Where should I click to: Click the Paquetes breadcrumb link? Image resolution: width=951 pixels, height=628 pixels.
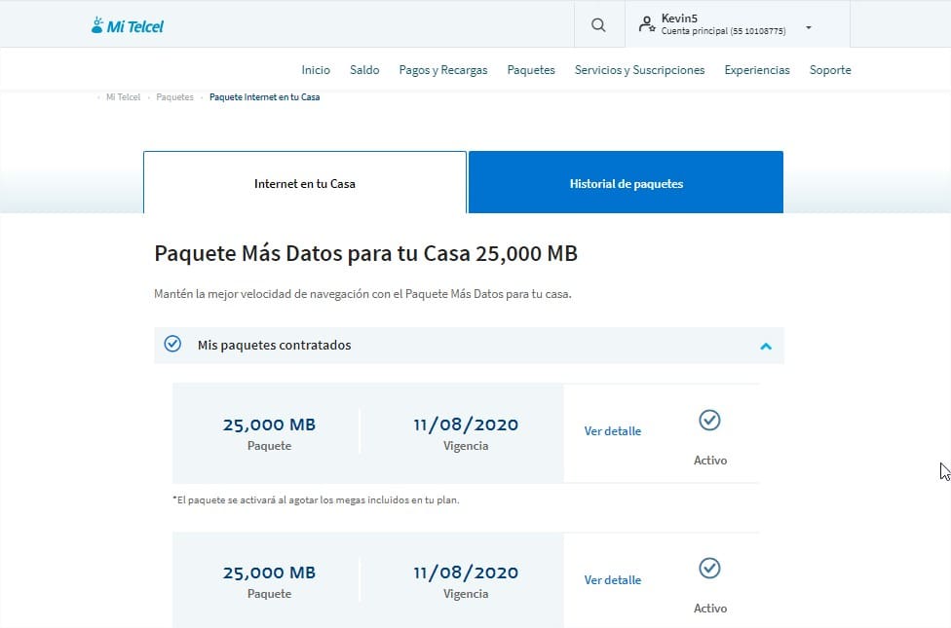pos(174,97)
